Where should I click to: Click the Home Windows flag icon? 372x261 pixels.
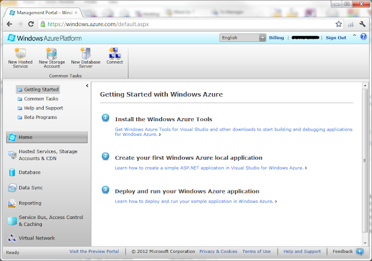12,137
